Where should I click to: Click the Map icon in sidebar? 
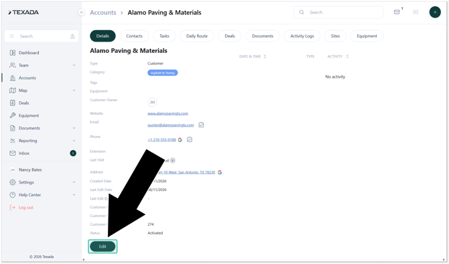(x=13, y=90)
